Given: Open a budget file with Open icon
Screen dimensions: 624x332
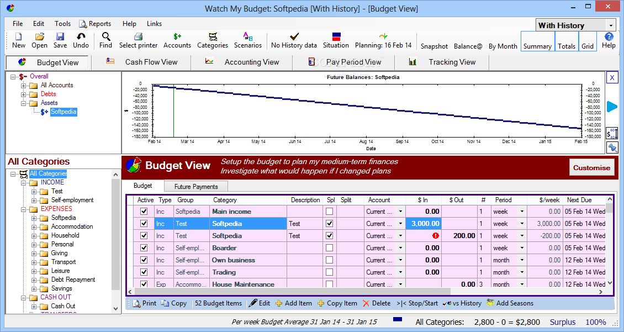Looking at the screenshot, I should coord(39,41).
